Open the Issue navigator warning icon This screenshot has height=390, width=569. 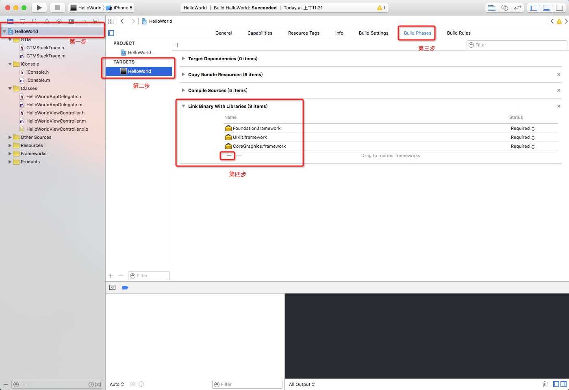tap(47, 21)
